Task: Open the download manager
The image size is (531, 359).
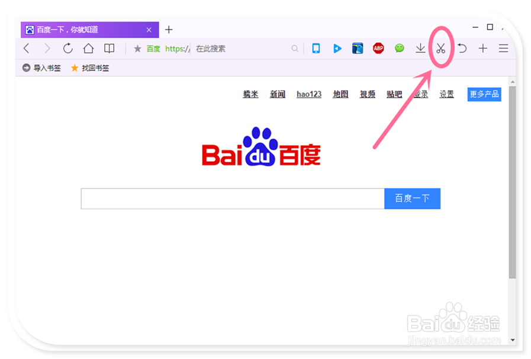Action: (x=421, y=49)
